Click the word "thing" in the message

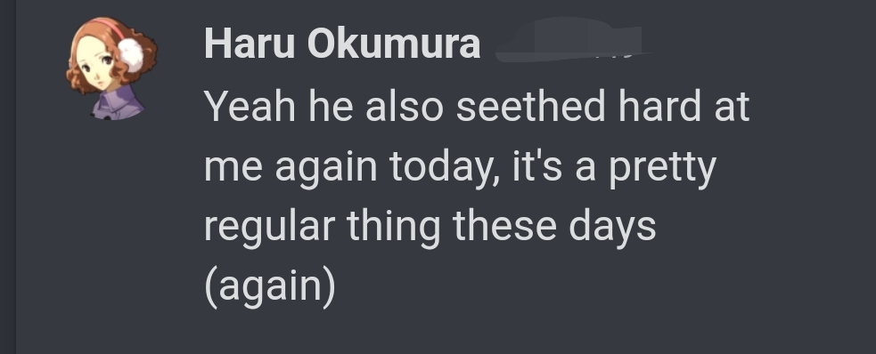tap(393, 228)
